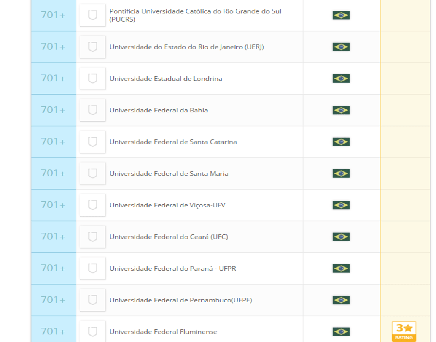
Task: Click the 701+ rank for PUCRS
Action: (53, 15)
